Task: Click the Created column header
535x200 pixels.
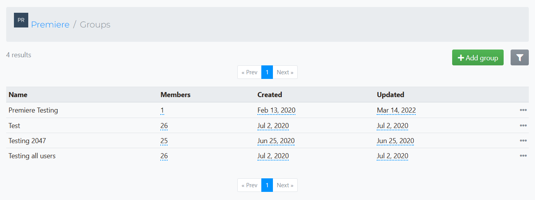Action: click(269, 95)
